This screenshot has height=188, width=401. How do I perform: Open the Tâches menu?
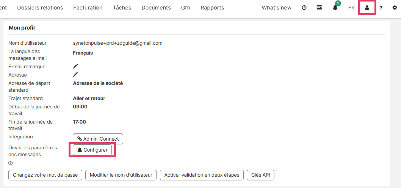(122, 8)
